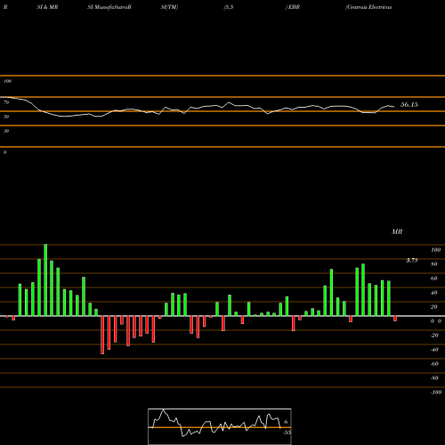Click the MR axis label -20
445x445 pixels.
pyautogui.click(x=434, y=336)
